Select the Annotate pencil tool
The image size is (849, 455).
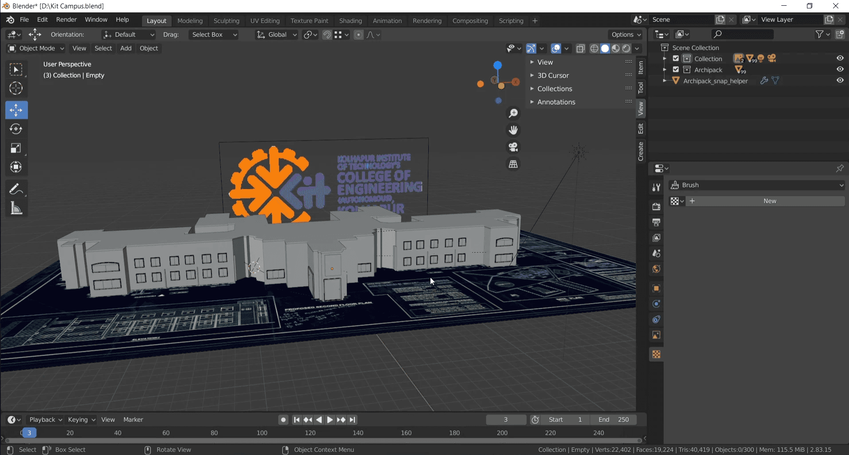(x=16, y=189)
